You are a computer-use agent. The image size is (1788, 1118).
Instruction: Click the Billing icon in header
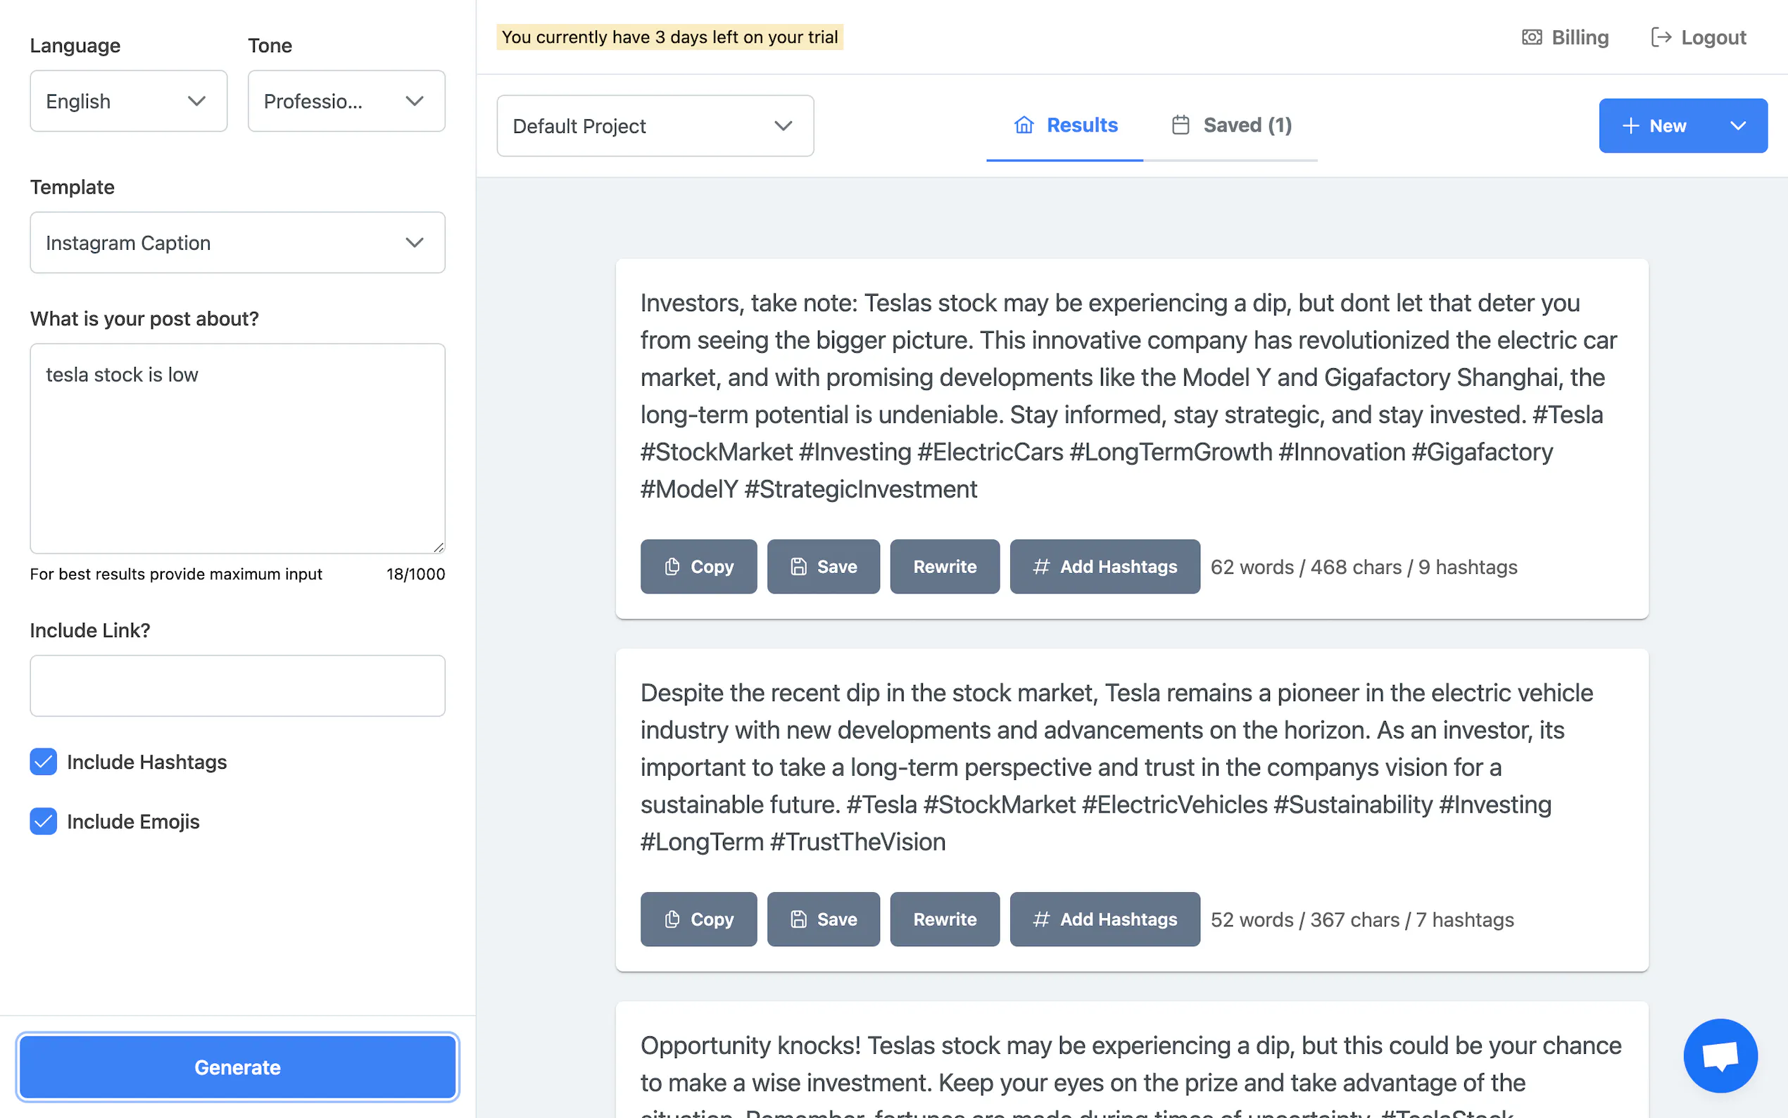1532,37
